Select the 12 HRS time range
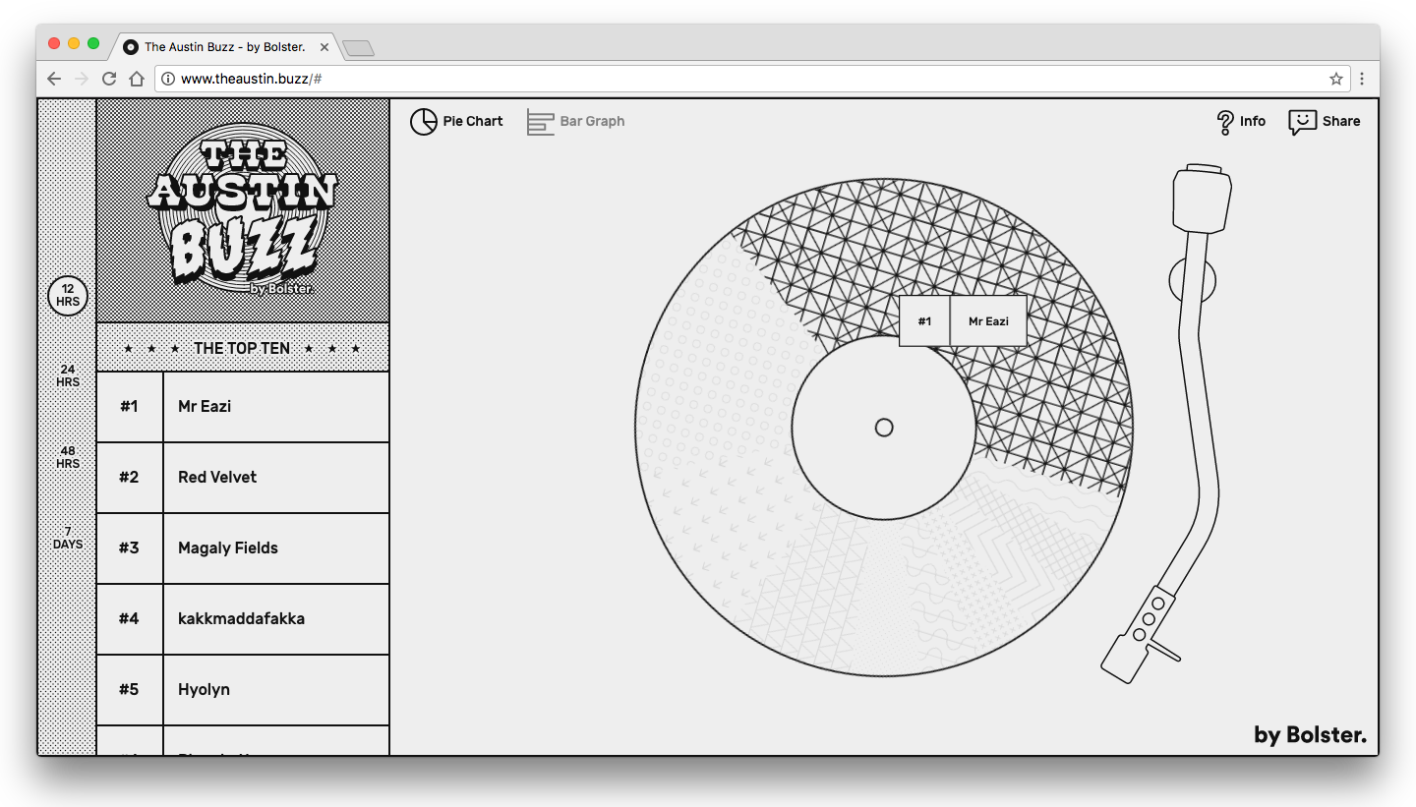1416x807 pixels. 68,296
